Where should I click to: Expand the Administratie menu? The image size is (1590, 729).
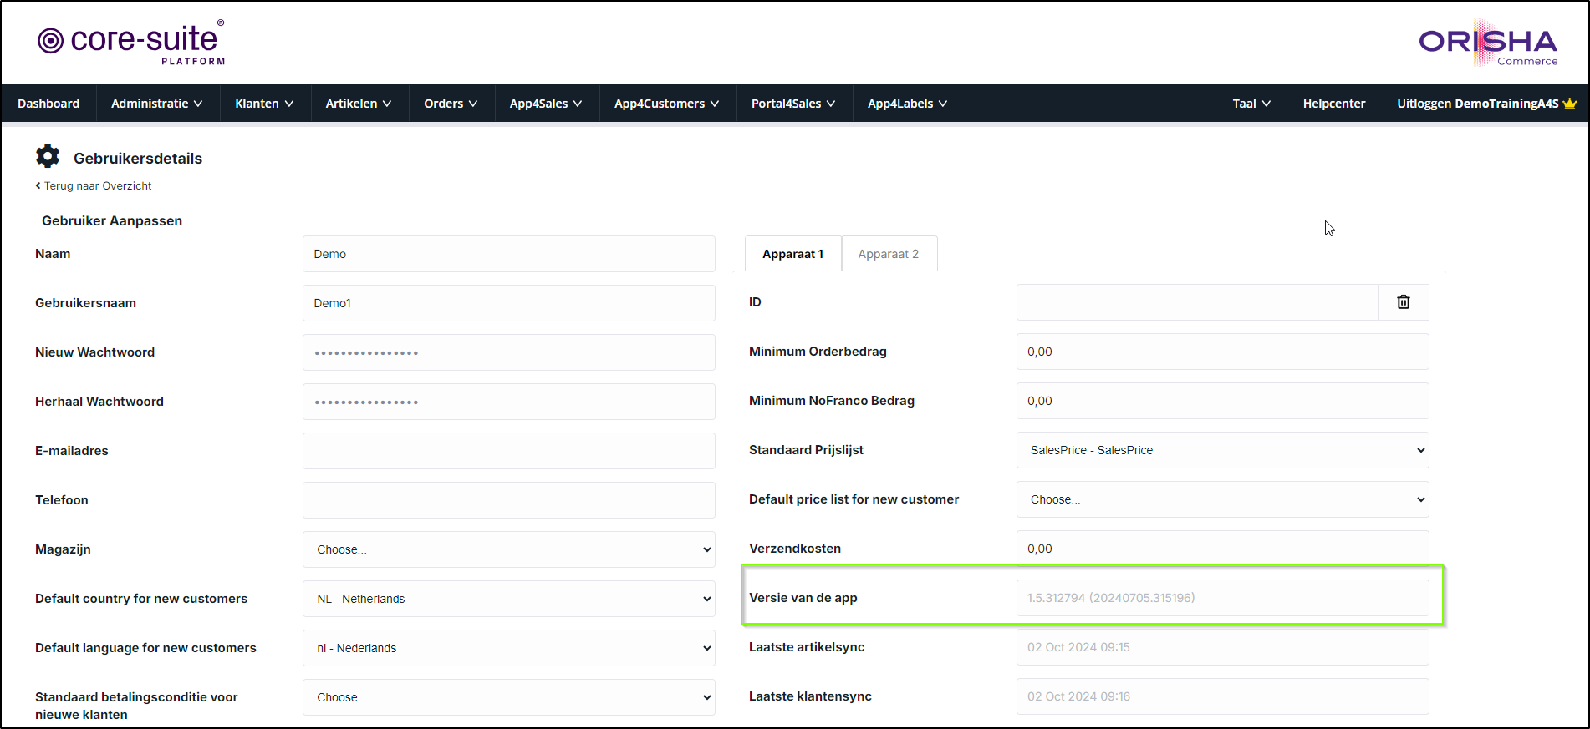(x=157, y=104)
